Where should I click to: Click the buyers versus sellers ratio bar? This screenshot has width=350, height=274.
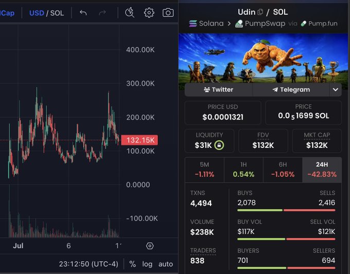coord(286,268)
